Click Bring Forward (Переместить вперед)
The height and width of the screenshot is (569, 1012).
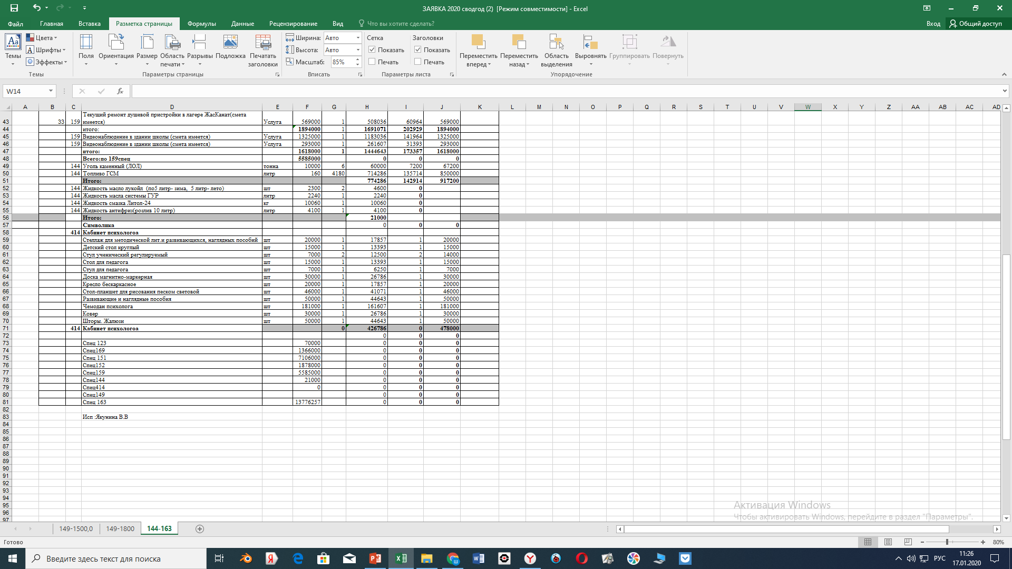coord(478,50)
